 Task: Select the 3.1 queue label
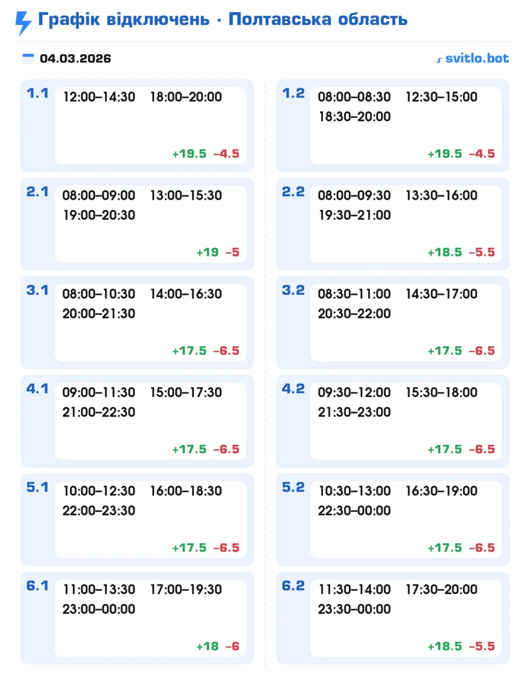[37, 290]
